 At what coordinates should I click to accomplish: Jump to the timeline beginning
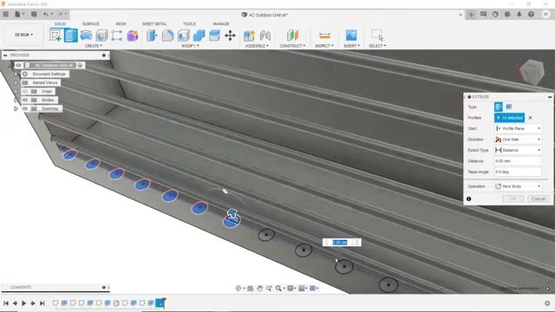click(6, 303)
